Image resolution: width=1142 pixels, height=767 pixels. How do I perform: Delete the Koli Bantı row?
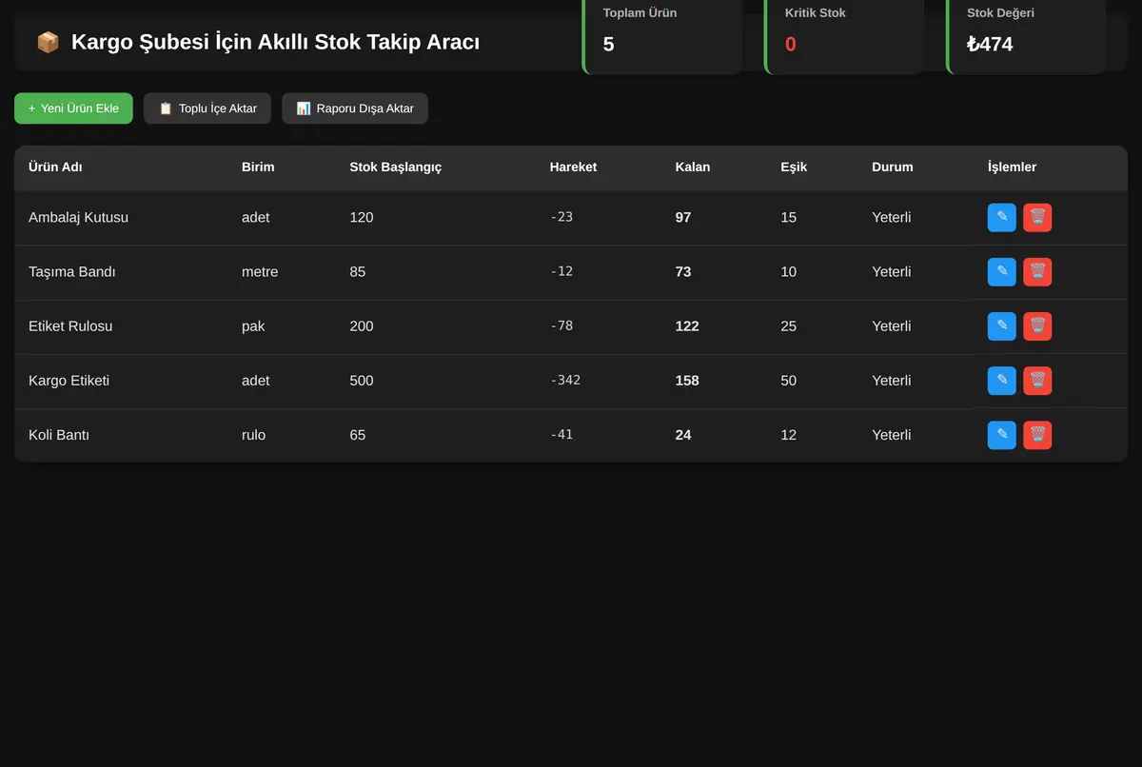click(1037, 435)
